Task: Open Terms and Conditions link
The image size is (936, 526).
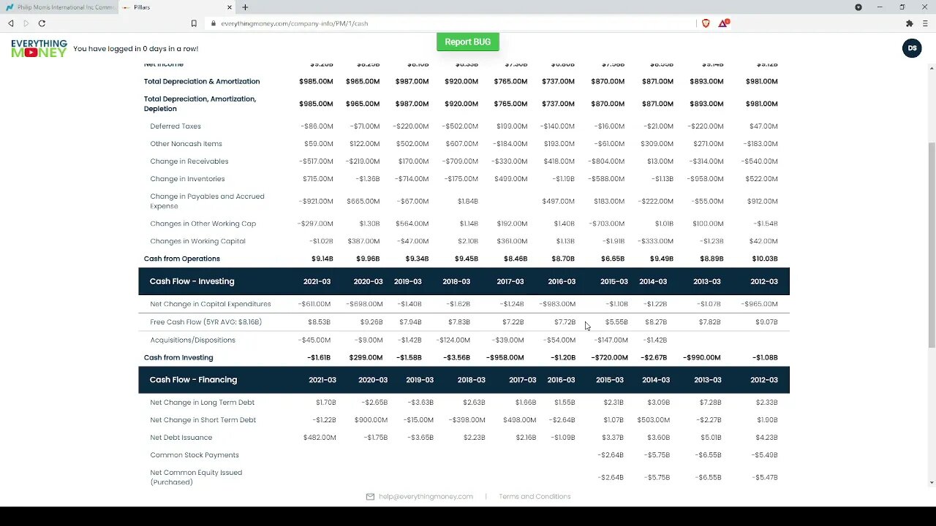Action: click(535, 497)
